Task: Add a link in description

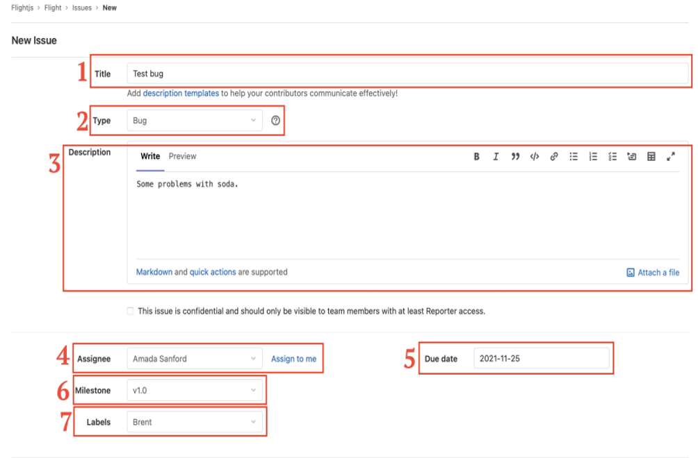Action: 554,156
